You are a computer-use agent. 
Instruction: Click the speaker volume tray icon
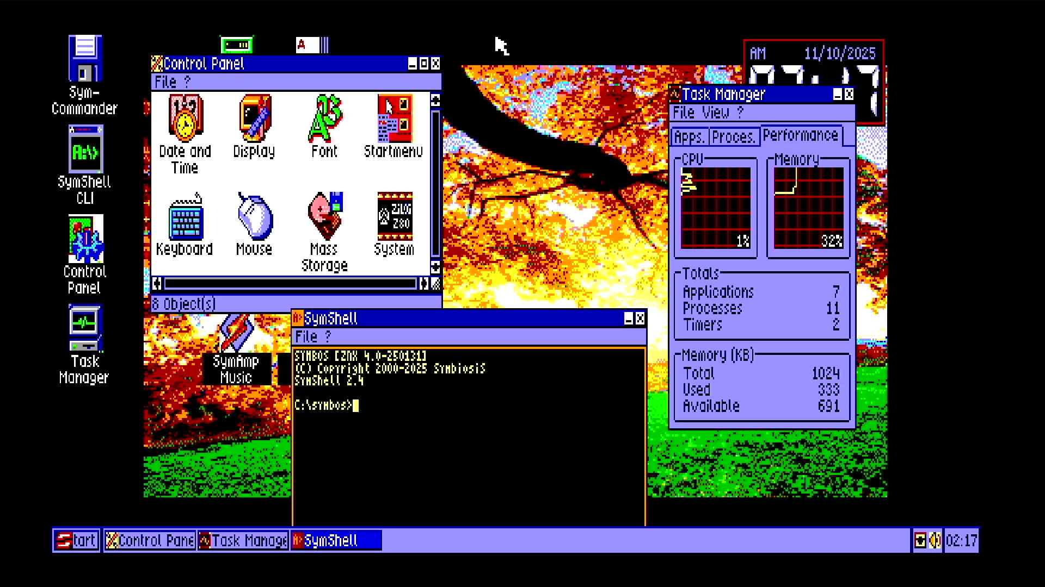coord(935,540)
